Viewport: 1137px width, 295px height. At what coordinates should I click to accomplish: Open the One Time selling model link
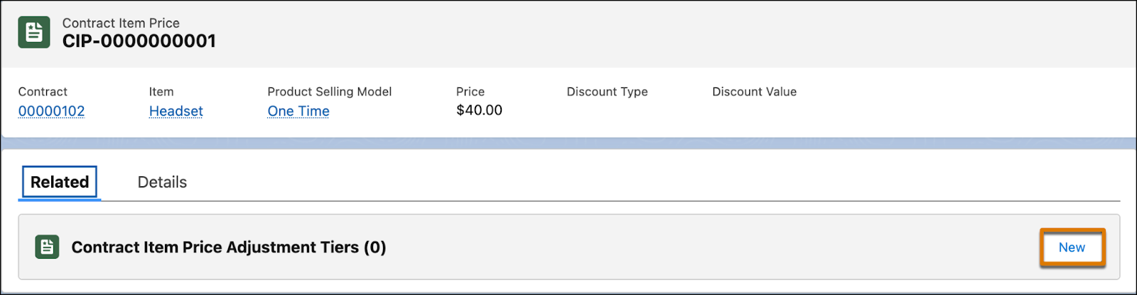[x=298, y=111]
